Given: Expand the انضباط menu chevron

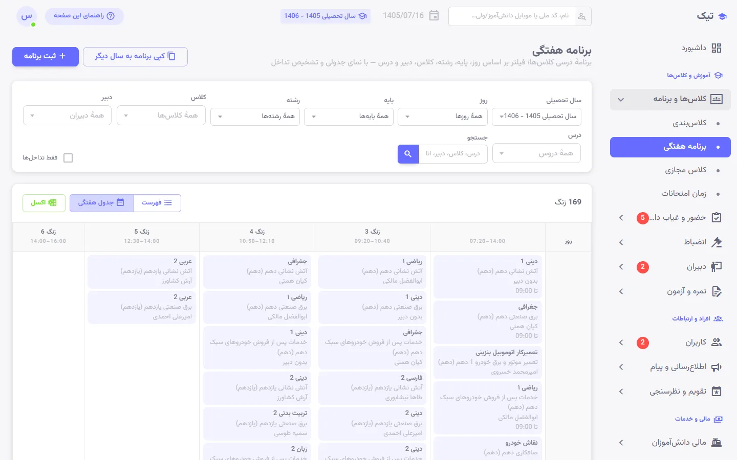Looking at the screenshot, I should pos(621,242).
